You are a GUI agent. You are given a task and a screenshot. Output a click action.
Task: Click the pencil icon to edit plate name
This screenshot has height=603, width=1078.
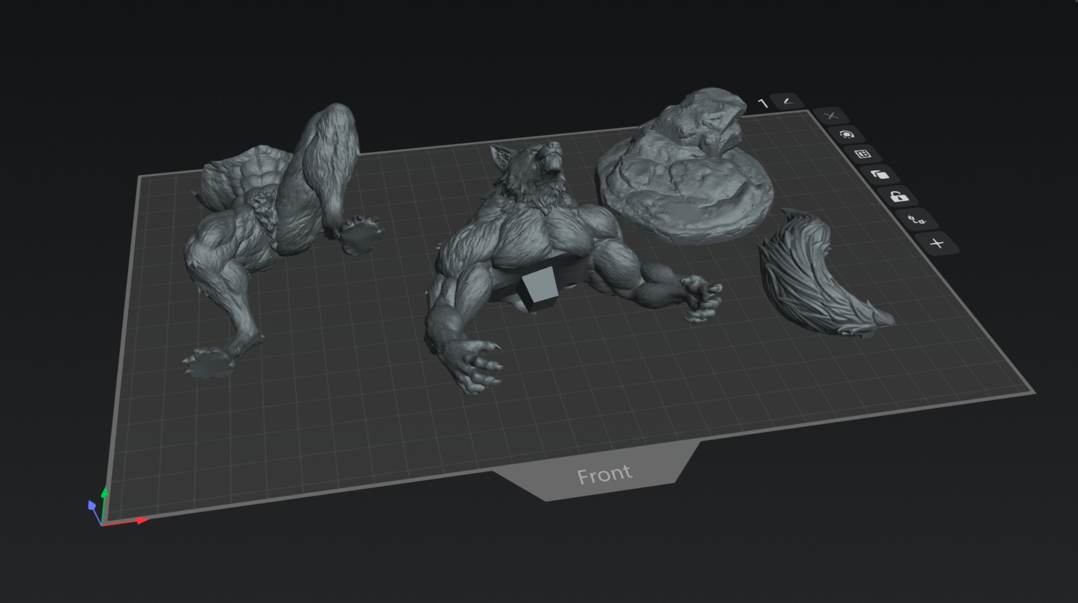coord(787,102)
